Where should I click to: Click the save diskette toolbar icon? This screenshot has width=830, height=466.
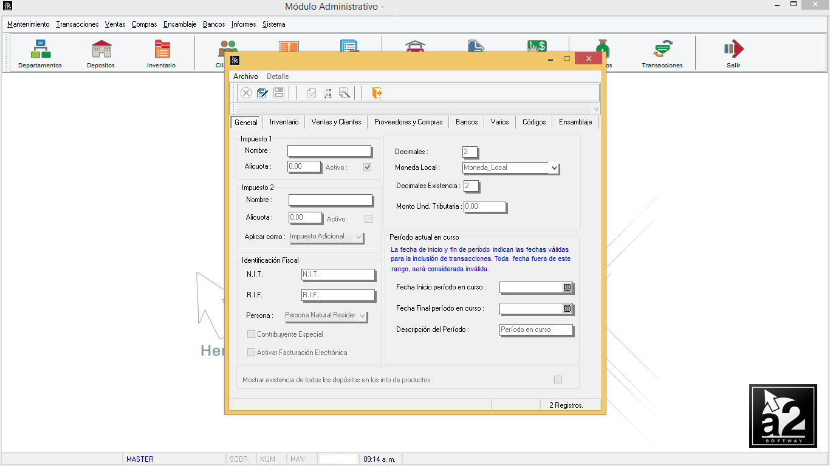coord(279,93)
